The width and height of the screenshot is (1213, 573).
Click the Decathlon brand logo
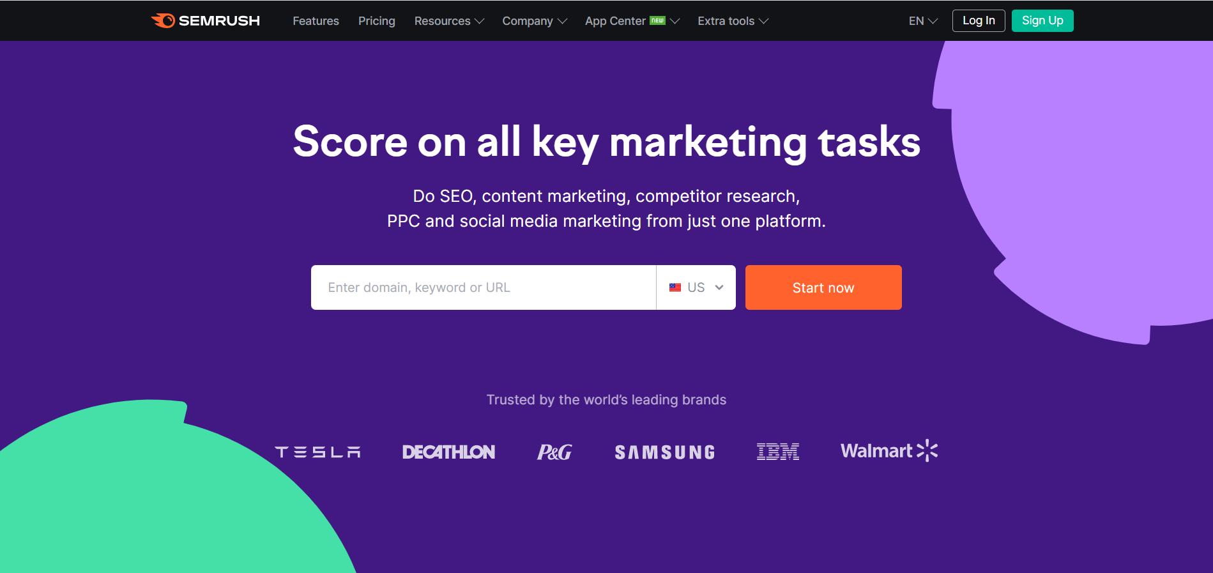click(x=448, y=452)
